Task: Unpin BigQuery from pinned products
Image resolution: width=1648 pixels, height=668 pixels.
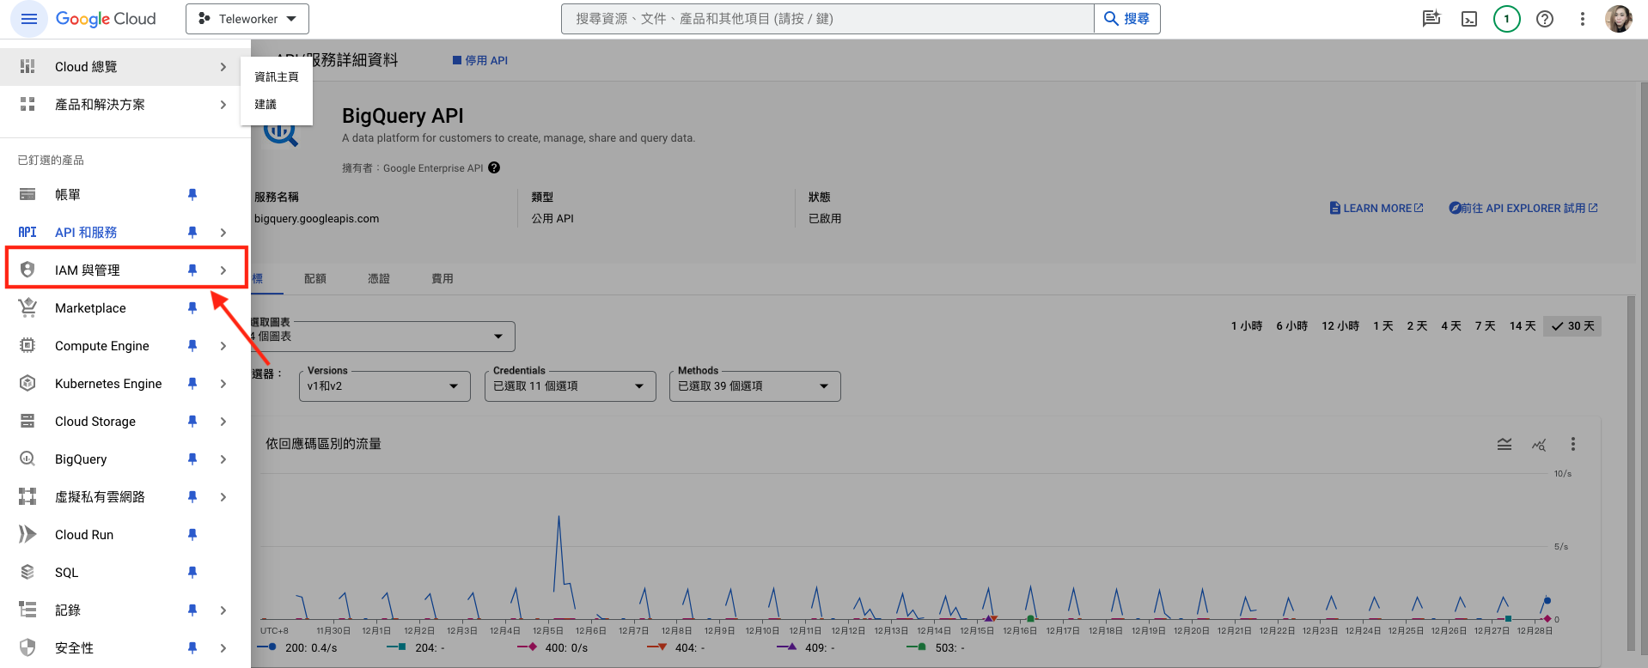Action: 192,458
